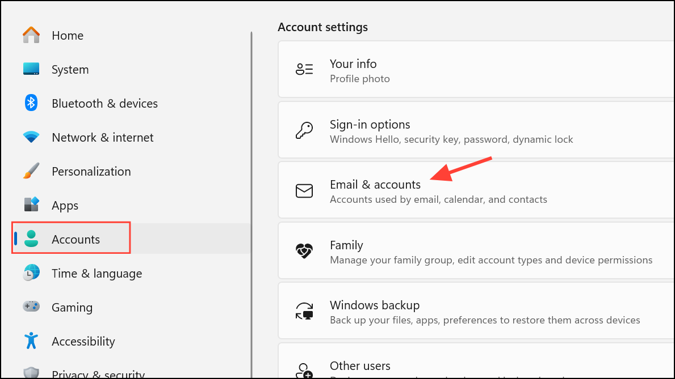
Task: Click the Apps grid icon
Action: 31,205
